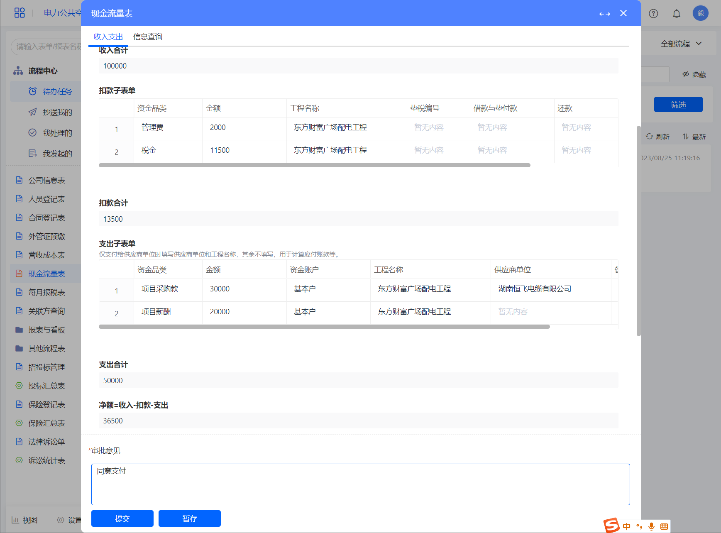
Task: Click the microphone icon in input method bar
Action: pyautogui.click(x=651, y=526)
